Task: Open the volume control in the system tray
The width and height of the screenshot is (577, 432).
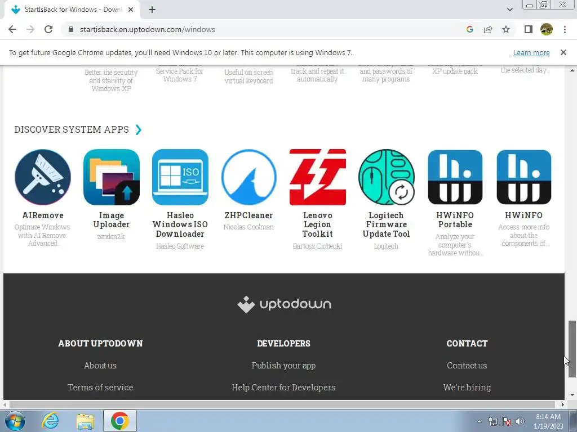Action: click(x=520, y=421)
